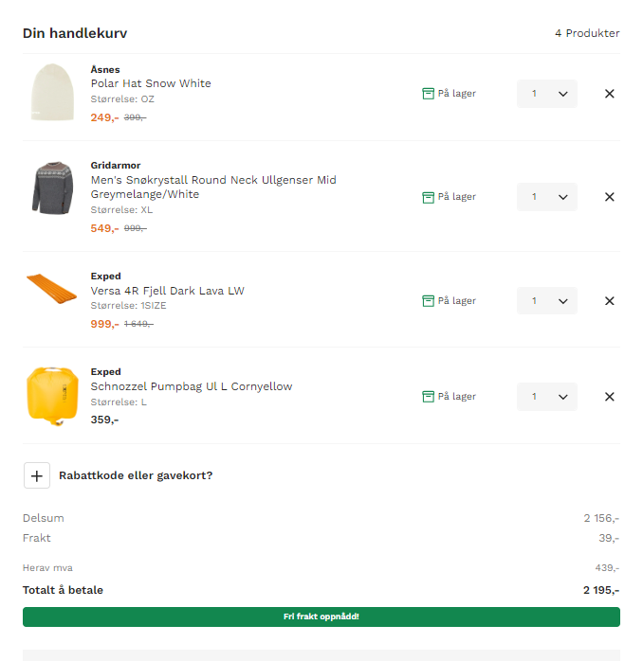Remove Polar Hat Snow White from cart
Image resolution: width=643 pixels, height=661 pixels.
(x=609, y=94)
